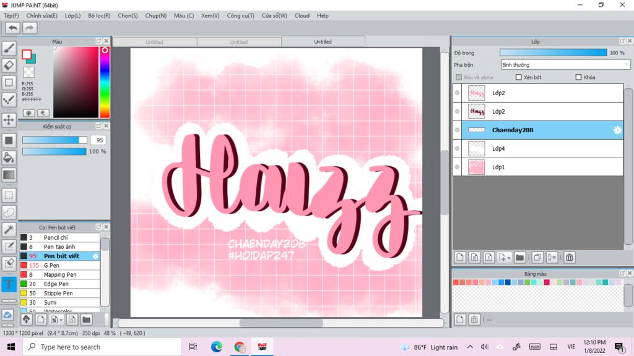
Task: Open the Cửa sổ(W) menu
Action: pyautogui.click(x=274, y=15)
